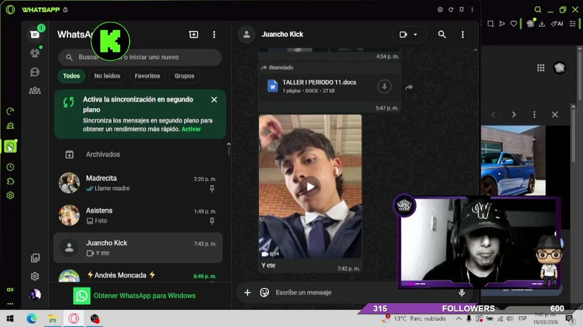Screen dimensions: 583x327
Task: Reload the WhatsApp sidebar panel
Action: coord(451,10)
